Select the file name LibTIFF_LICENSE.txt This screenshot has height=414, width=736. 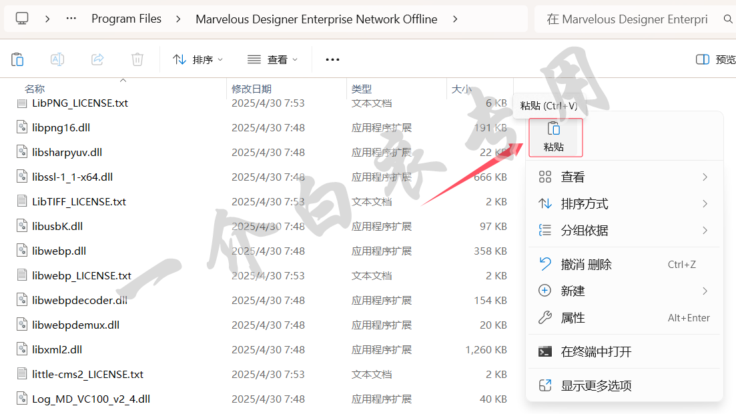pos(79,201)
